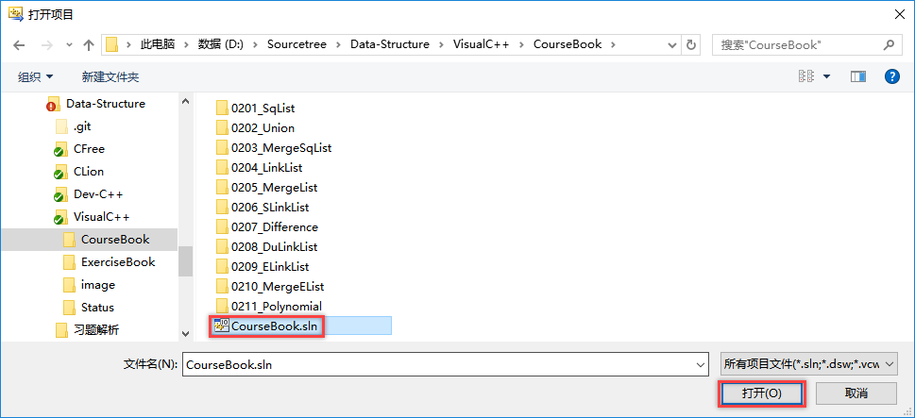Expand the view options dropdown arrow
Viewport: 915px width, 418px height.
coord(827,76)
